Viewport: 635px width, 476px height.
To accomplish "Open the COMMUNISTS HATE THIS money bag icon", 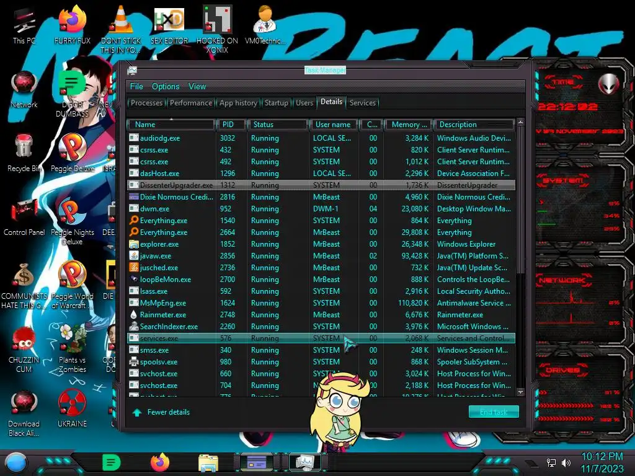I will (x=24, y=286).
